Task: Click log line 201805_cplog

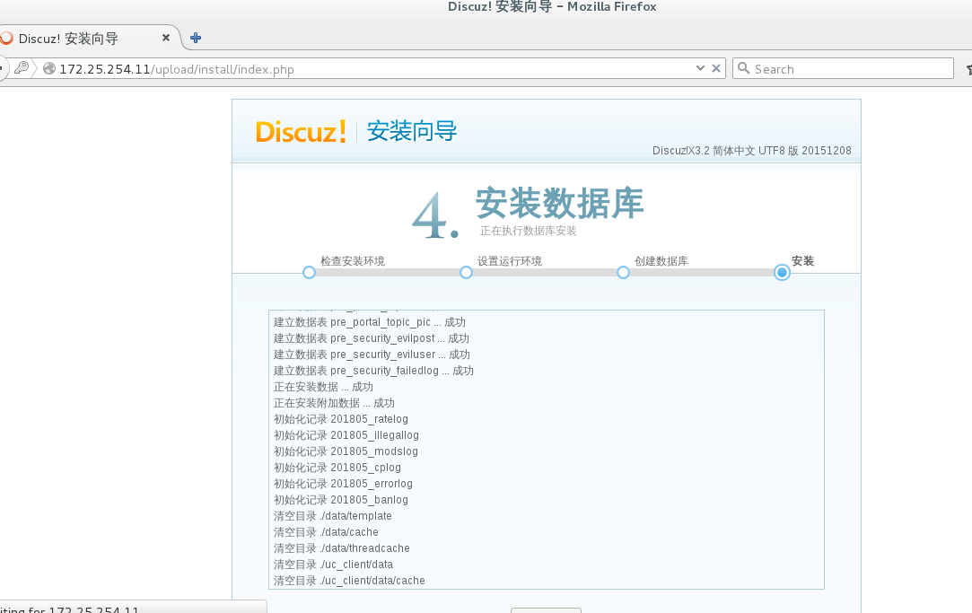Action: pos(337,468)
